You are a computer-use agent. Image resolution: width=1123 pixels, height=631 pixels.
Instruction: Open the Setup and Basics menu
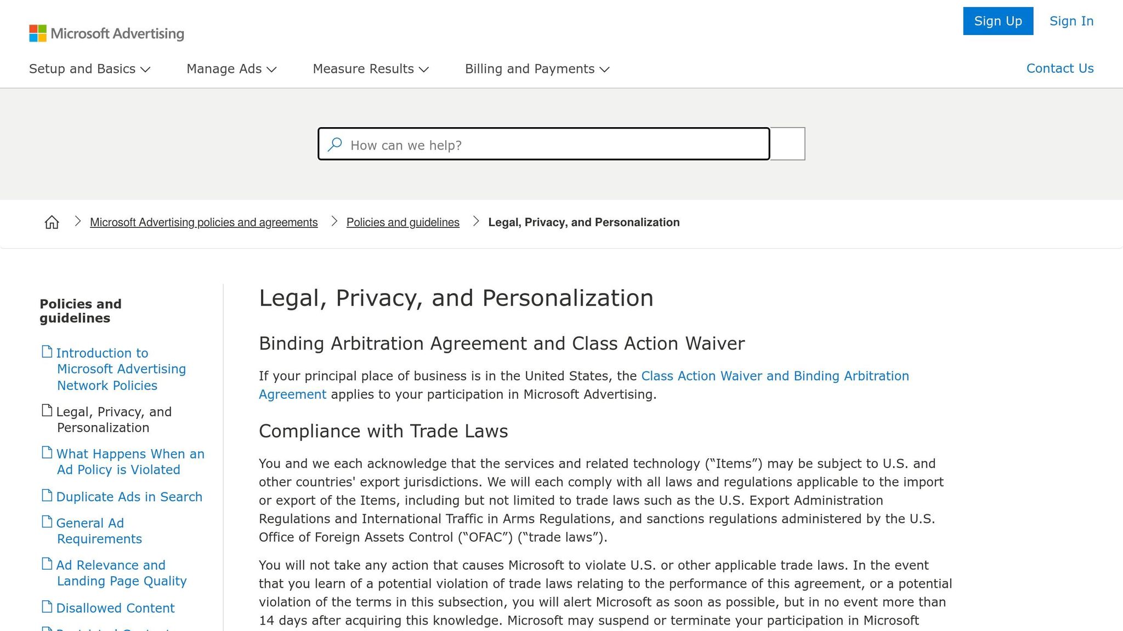[89, 69]
